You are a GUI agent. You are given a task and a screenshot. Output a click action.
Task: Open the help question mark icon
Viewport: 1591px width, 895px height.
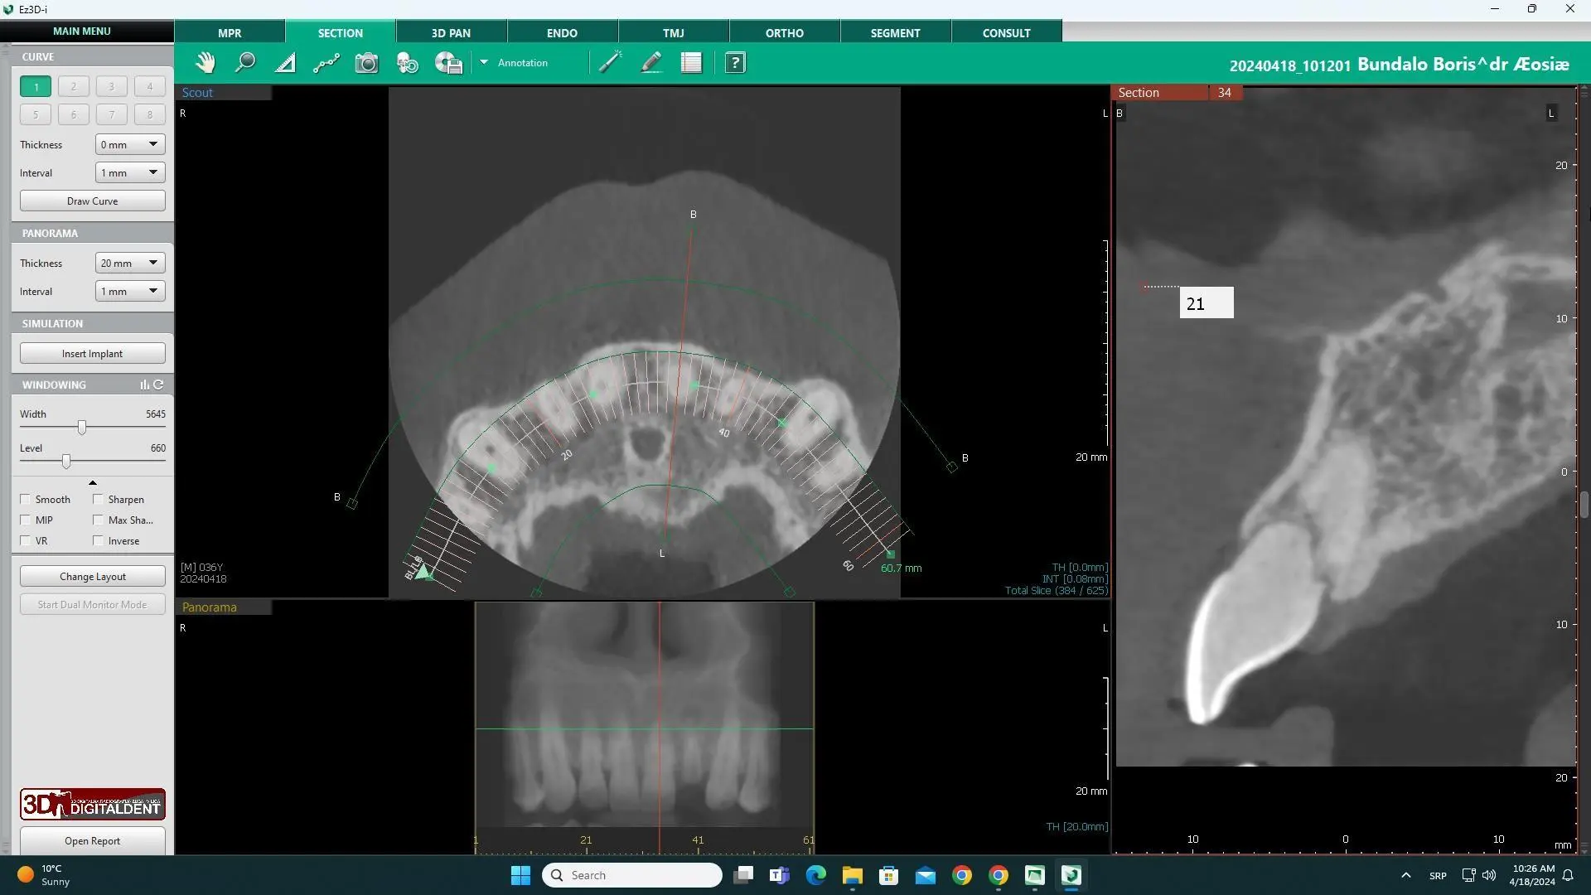735,63
